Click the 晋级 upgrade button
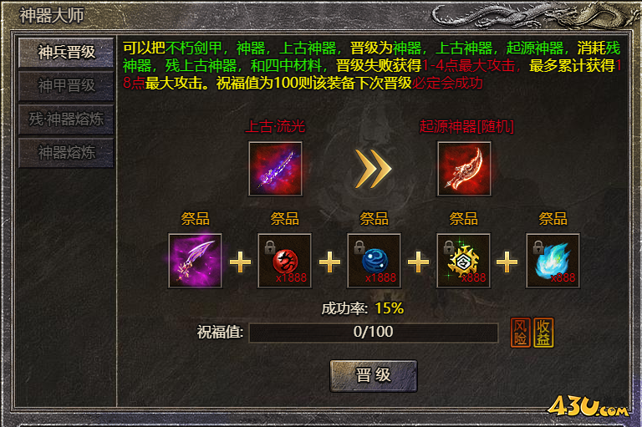This screenshot has height=427, width=642. pos(374,375)
